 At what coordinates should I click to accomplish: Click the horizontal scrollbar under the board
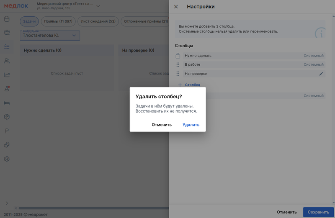point(93,208)
